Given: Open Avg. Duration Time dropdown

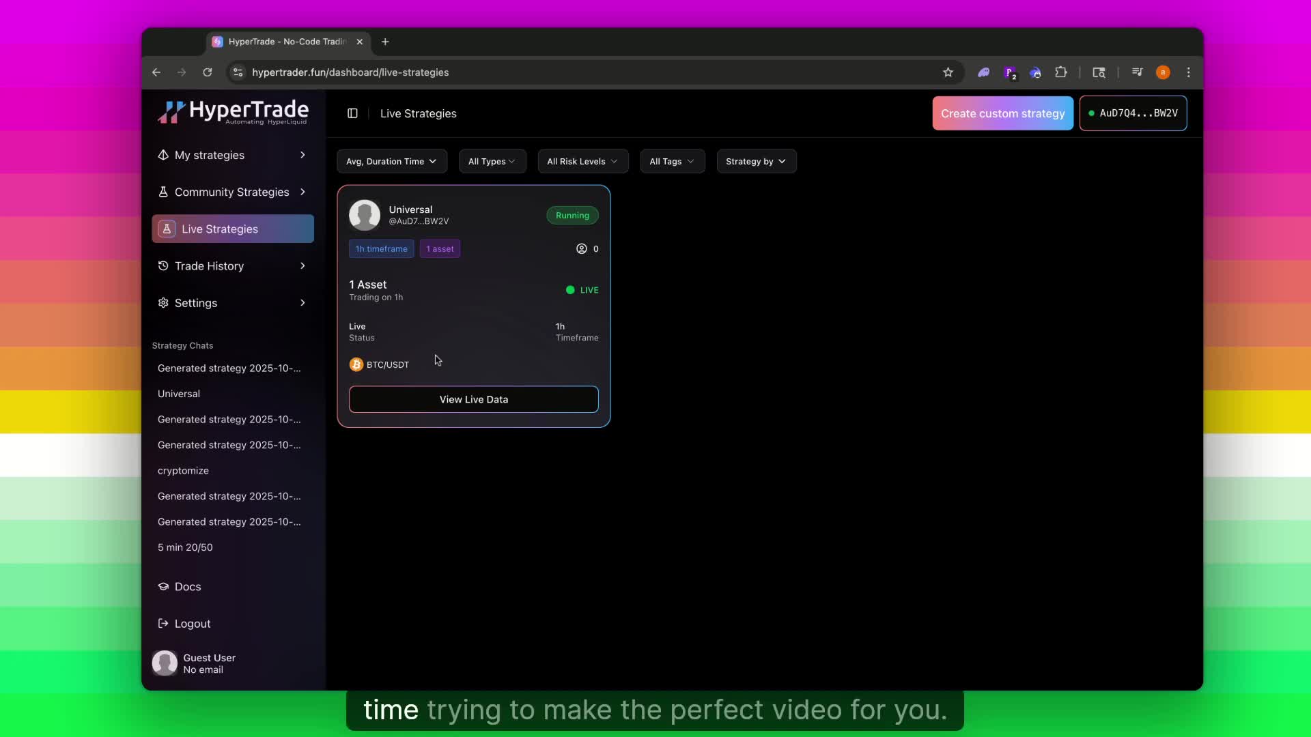Looking at the screenshot, I should (391, 162).
